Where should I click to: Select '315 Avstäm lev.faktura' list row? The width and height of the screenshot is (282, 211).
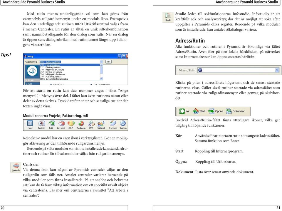[70, 77]
